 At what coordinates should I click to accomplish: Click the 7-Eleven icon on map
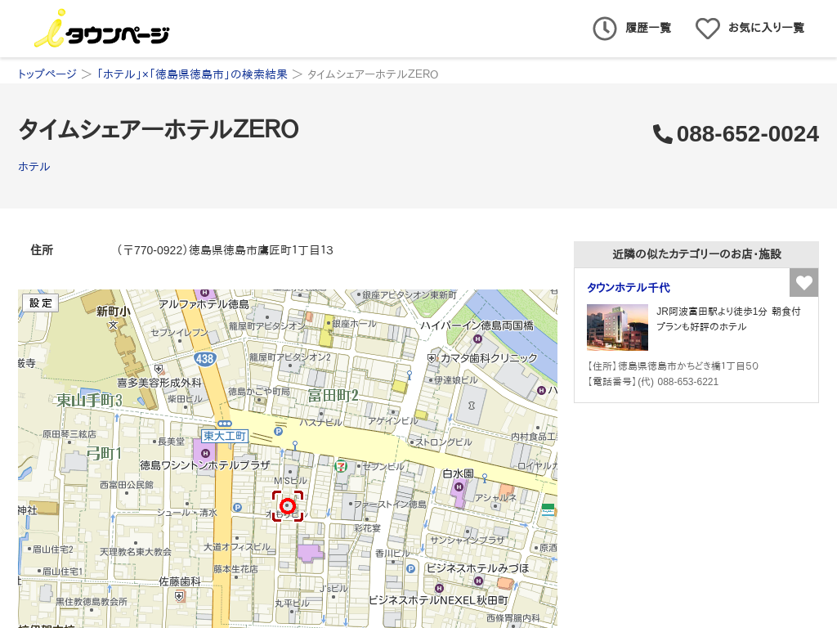tap(341, 466)
